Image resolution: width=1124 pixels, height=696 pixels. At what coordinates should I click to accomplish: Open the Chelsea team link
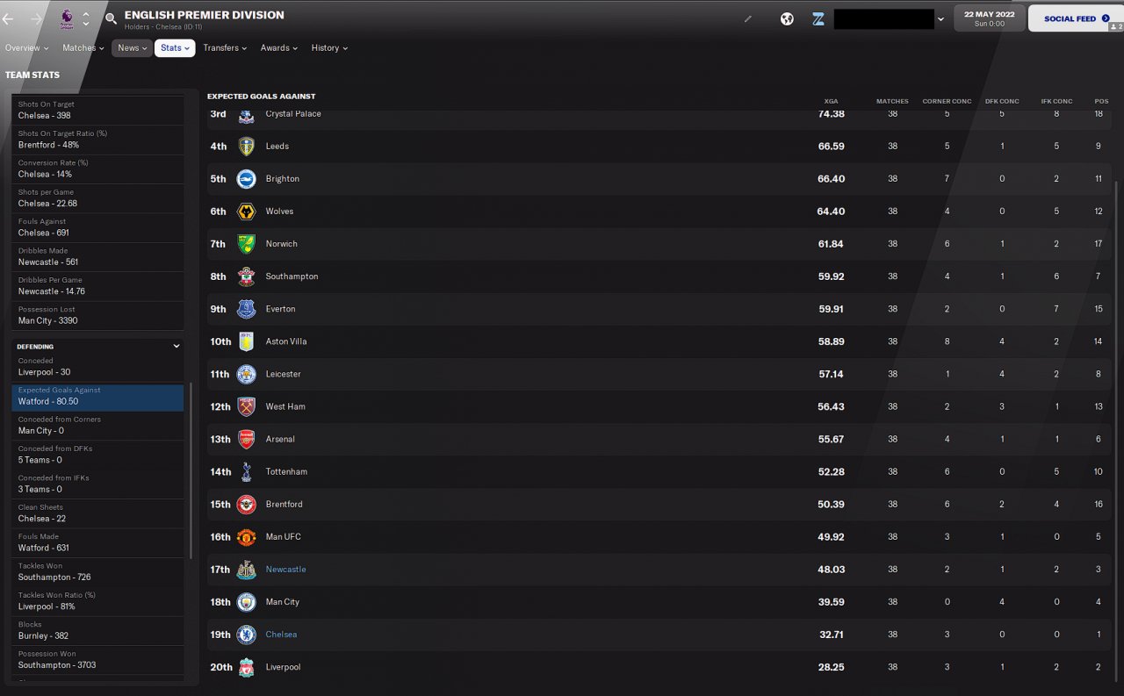coord(281,635)
